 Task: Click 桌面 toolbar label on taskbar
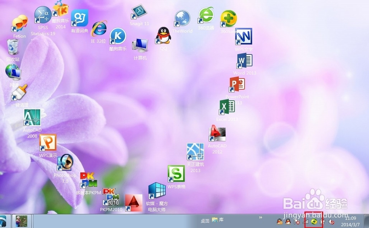tap(205, 221)
